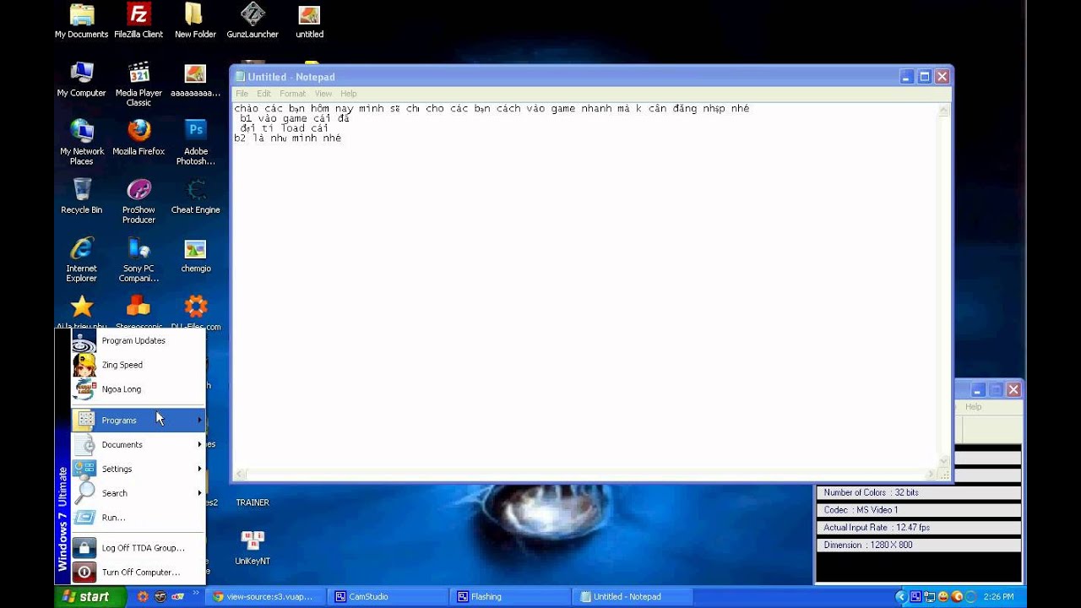Select the orange DU-Files.com desktop icon
Viewport: 1081px width, 608px height.
[195, 307]
